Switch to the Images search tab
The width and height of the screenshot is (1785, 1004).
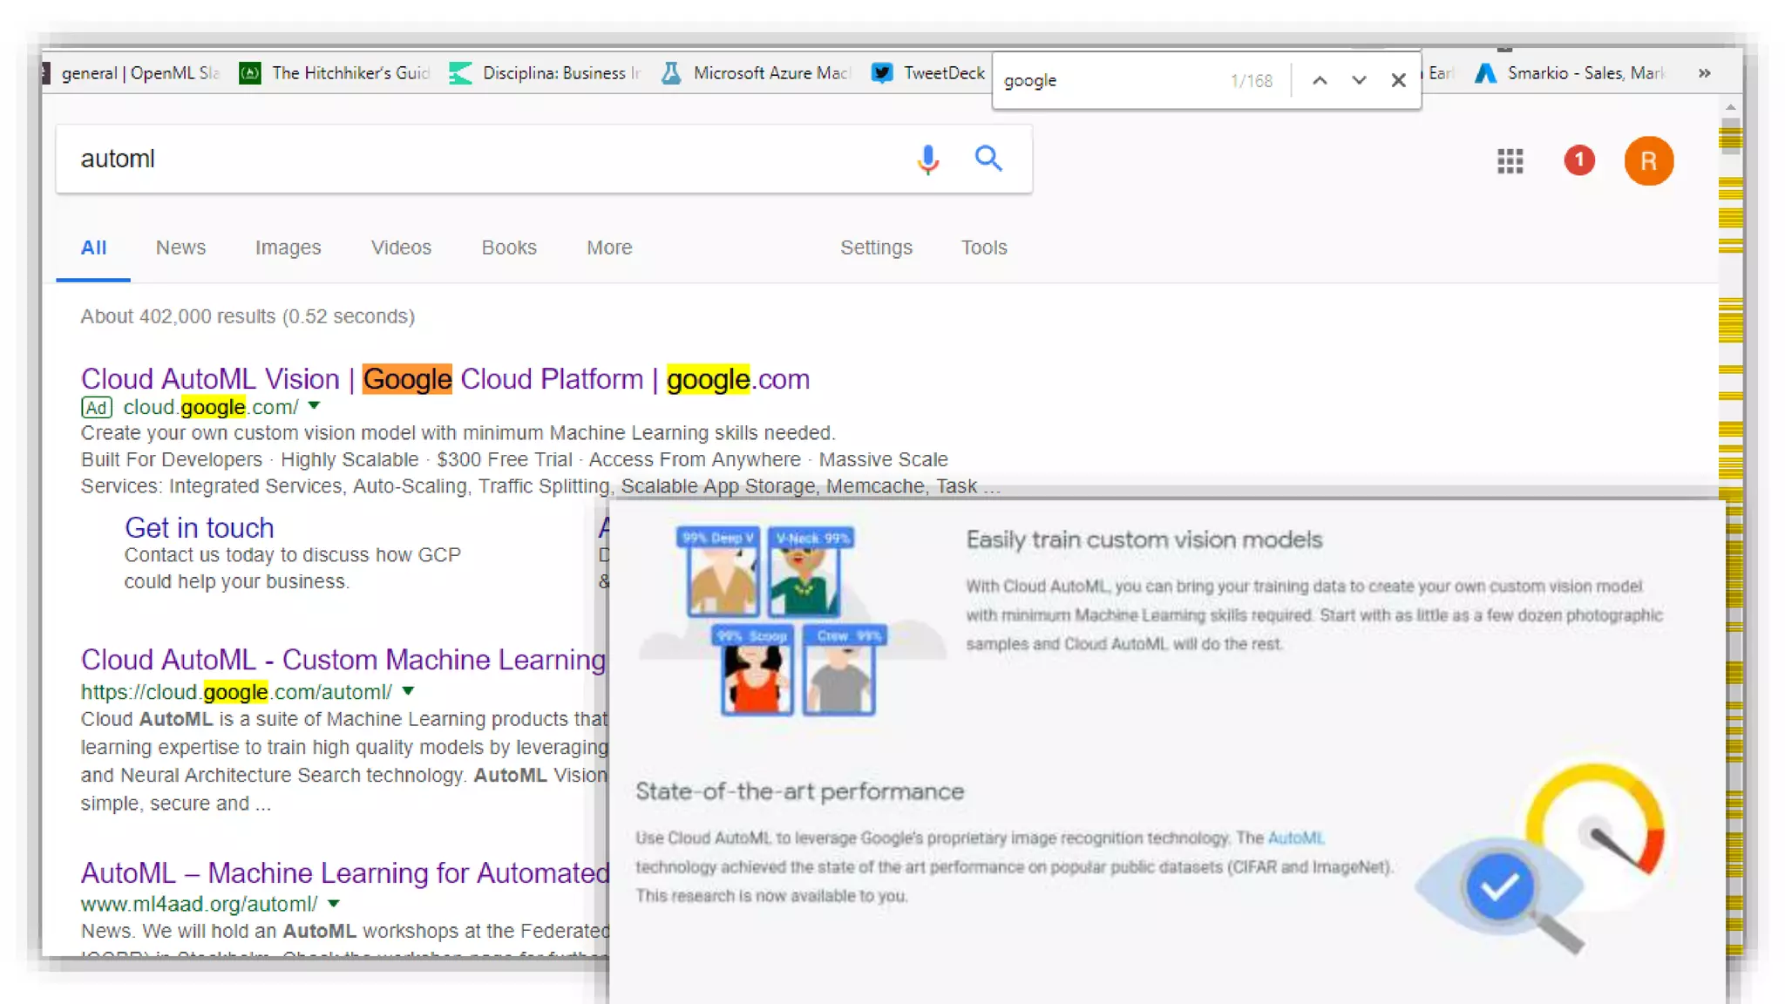288,248
